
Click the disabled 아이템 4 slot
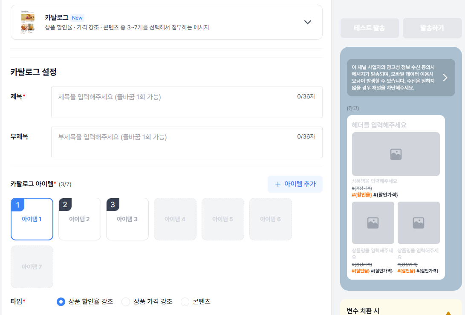pos(175,219)
